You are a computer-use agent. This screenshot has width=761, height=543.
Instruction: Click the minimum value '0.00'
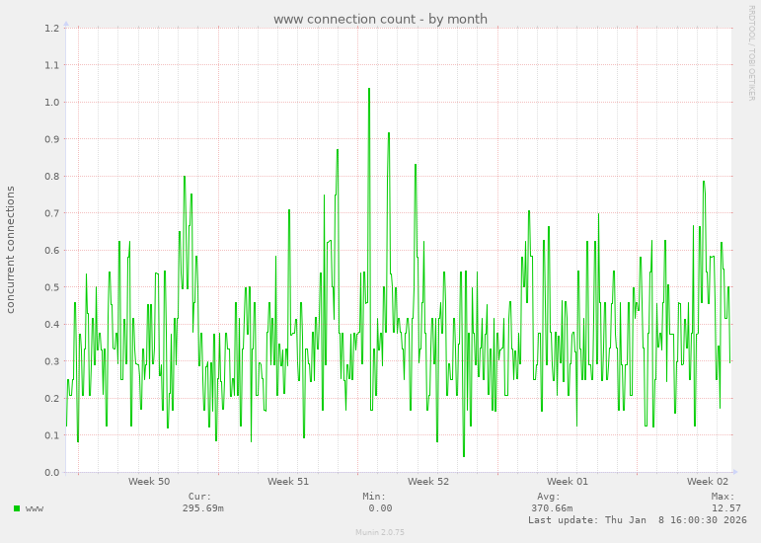point(380,508)
